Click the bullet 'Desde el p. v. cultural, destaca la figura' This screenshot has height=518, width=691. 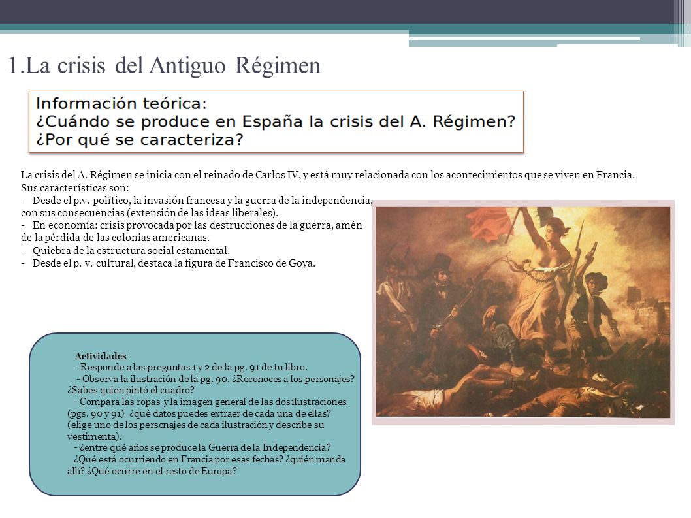[168, 263]
